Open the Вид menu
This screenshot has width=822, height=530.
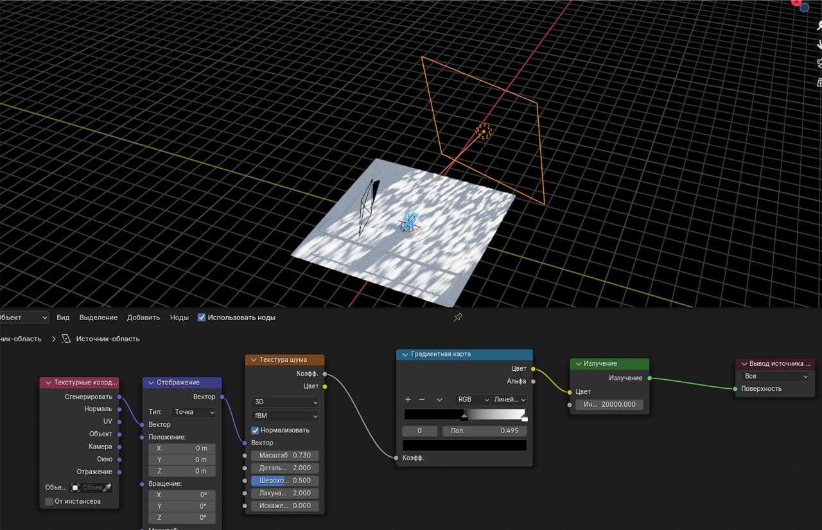(63, 318)
